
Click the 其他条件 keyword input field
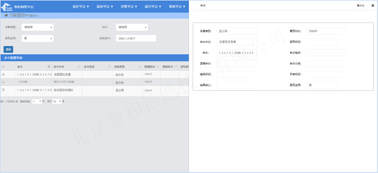(136, 38)
